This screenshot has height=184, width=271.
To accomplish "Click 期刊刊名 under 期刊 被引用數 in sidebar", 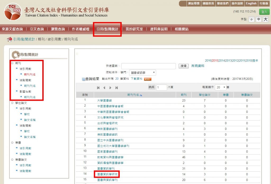I will point(30,75).
